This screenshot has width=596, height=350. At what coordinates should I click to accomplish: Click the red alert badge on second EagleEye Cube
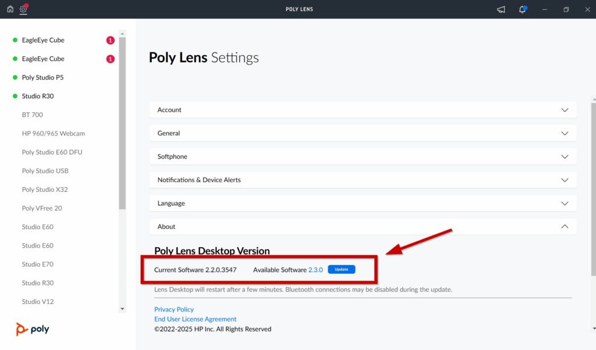(x=110, y=59)
